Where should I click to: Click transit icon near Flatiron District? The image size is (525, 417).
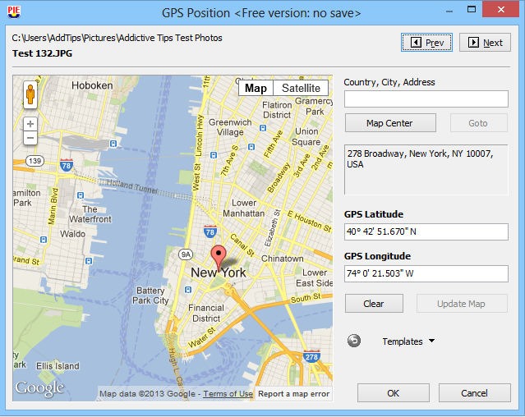(263, 128)
